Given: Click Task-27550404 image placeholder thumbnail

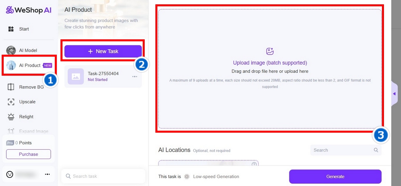Looking at the screenshot, I should [x=76, y=76].
